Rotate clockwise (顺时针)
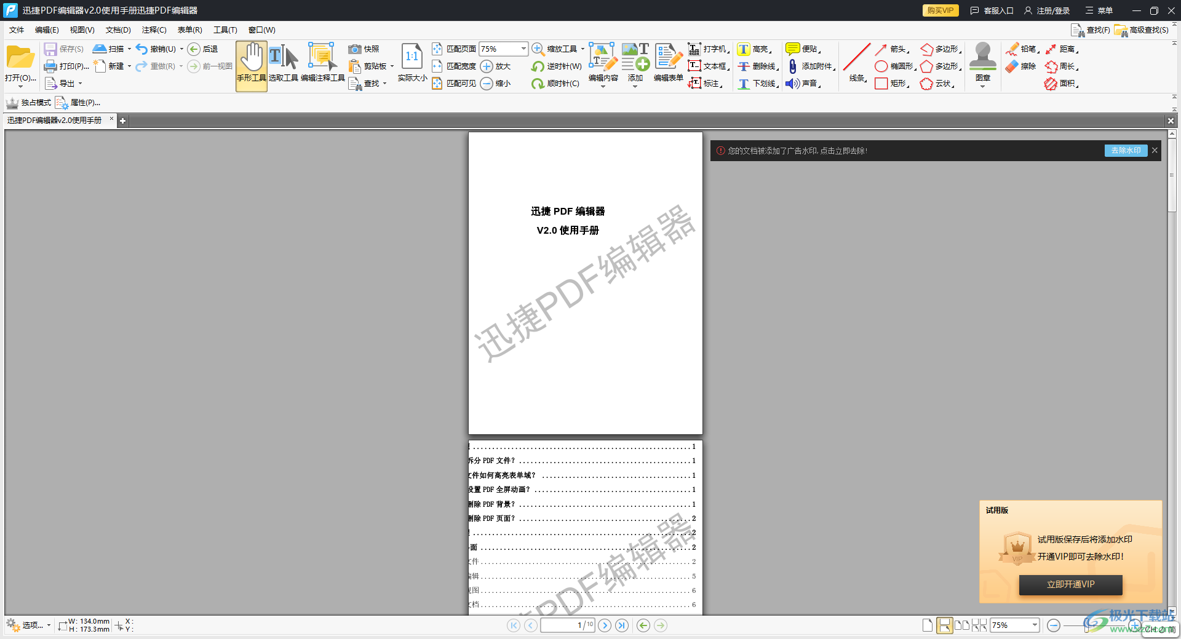This screenshot has height=639, width=1181. (x=555, y=84)
